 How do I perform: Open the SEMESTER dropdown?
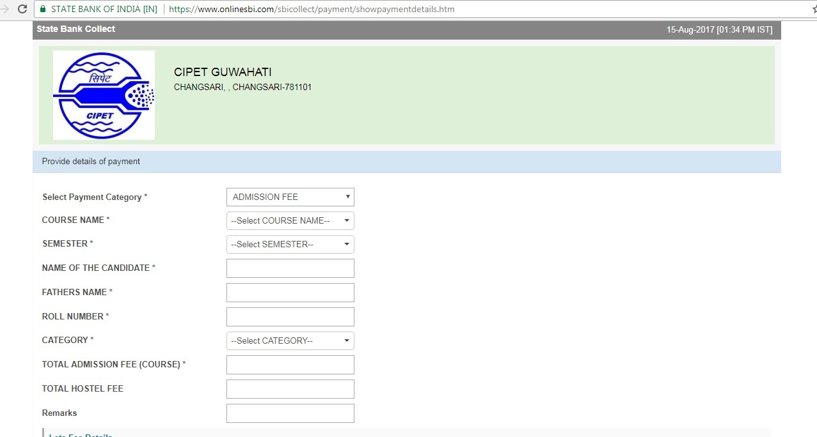coord(290,244)
